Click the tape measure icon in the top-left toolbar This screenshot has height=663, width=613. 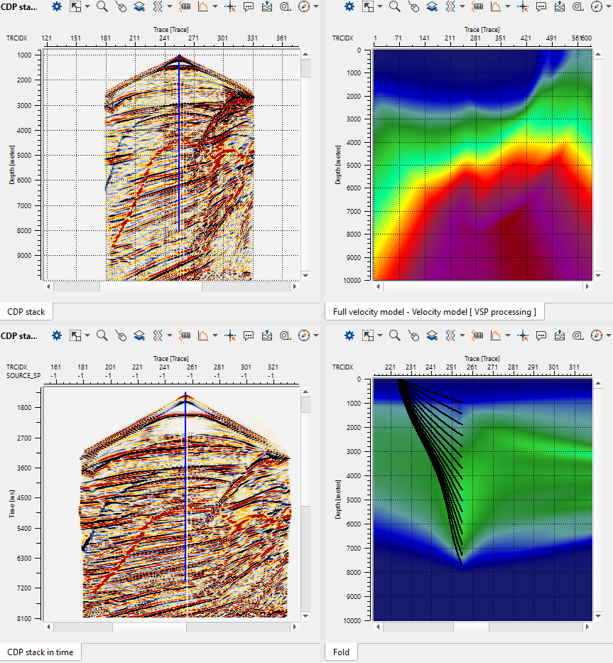point(285,7)
